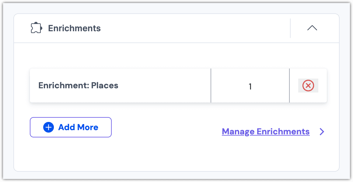Click the Places text in the enrichment row
This screenshot has height=182, width=353.
click(x=105, y=86)
